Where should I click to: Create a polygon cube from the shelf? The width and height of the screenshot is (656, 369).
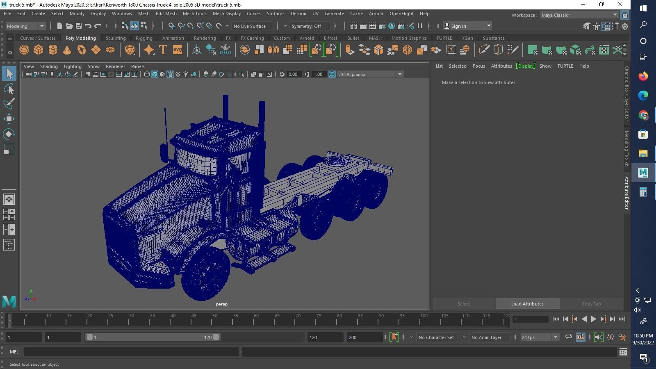(x=38, y=50)
